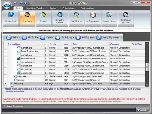Click the 'Above Normal' priority cell
Image resolution: width=152 pixels, height=114 pixels.
(x=56, y=77)
